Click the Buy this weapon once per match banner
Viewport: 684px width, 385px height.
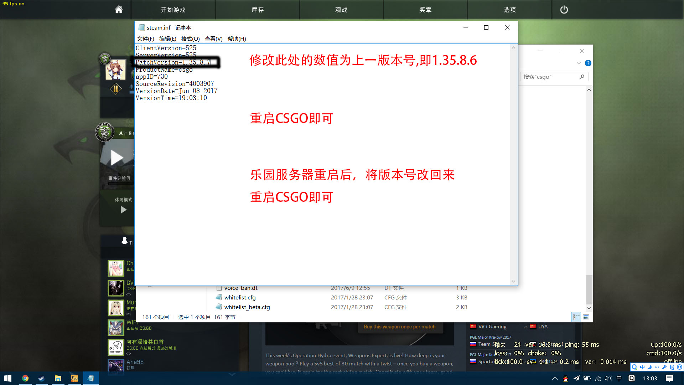pyautogui.click(x=400, y=327)
